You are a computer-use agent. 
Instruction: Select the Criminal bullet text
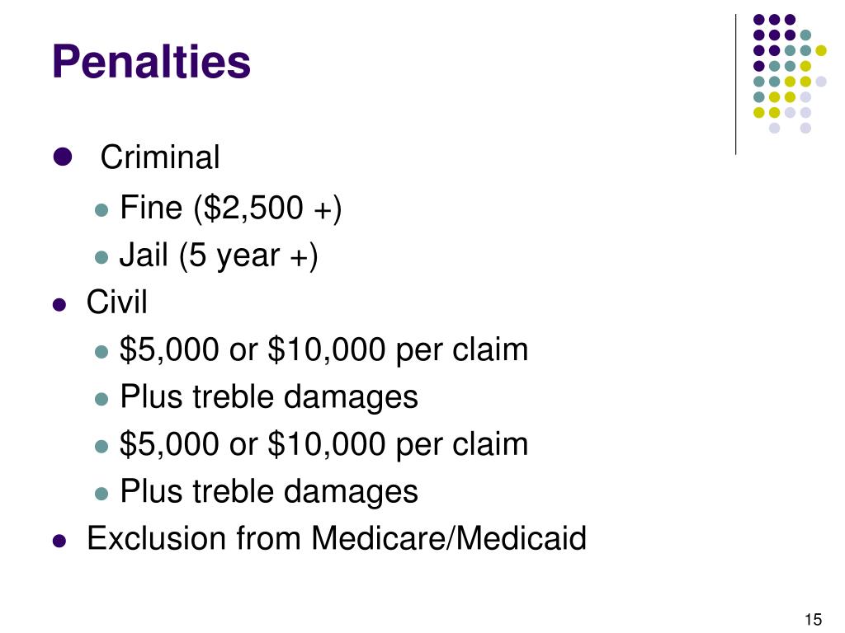(x=160, y=157)
